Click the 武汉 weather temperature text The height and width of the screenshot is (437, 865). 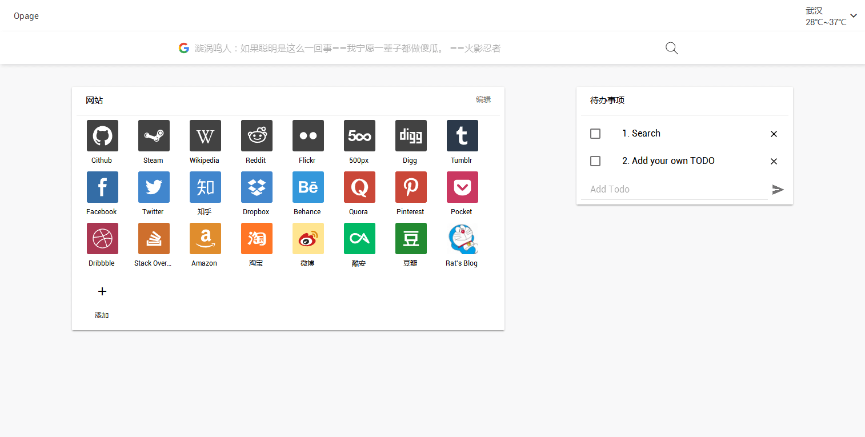[x=826, y=22]
